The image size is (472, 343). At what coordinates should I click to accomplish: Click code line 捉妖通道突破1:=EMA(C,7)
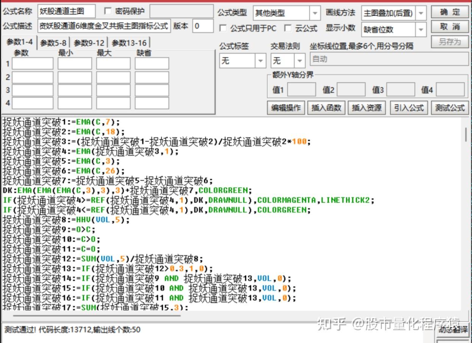click(61, 122)
